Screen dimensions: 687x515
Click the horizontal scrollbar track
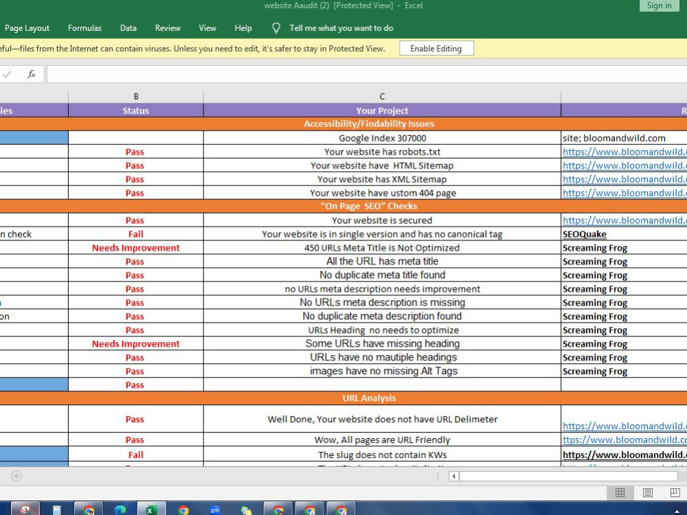(568, 476)
